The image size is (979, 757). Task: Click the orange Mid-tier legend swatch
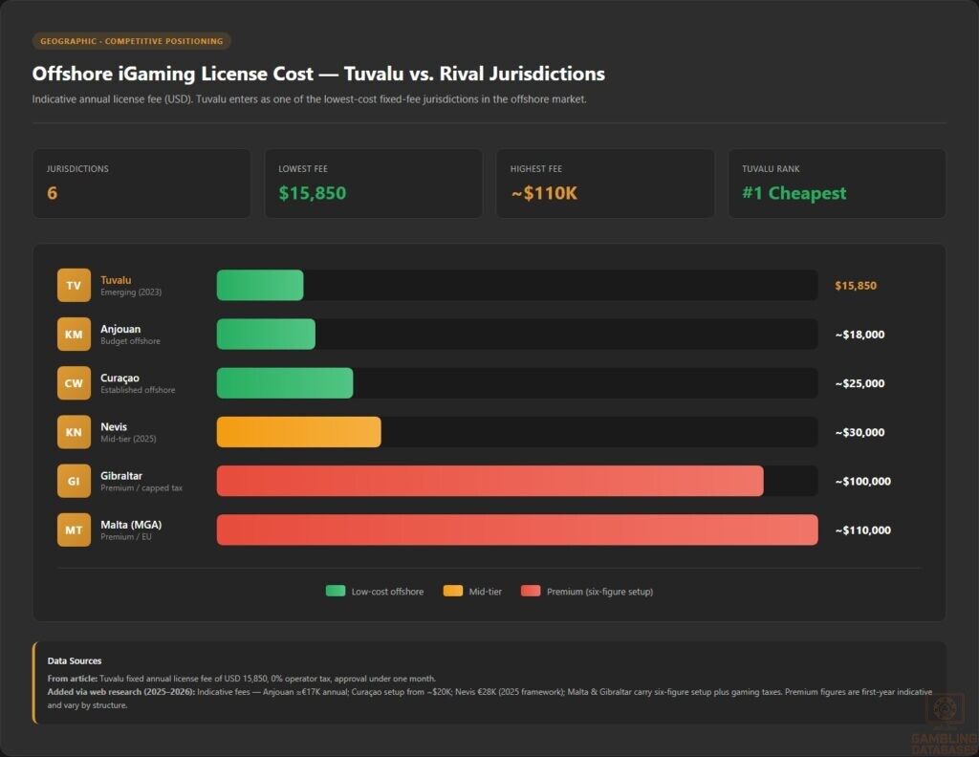point(452,591)
